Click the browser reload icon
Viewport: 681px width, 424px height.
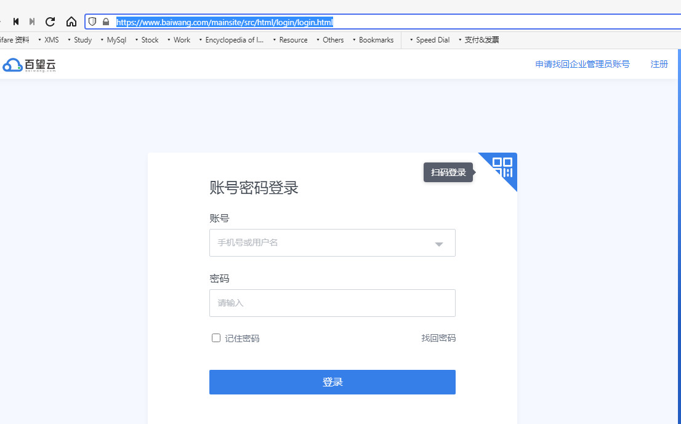[x=50, y=22]
